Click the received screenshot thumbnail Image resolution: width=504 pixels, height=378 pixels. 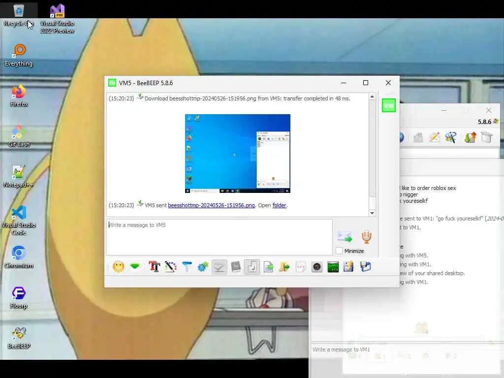(238, 154)
